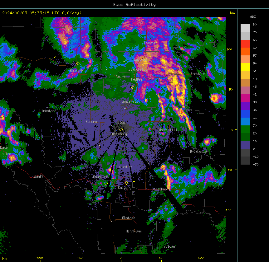Select the dark orange 57-60 dBZ swatch
Viewport: 269px width, 262px height.
coord(245,51)
